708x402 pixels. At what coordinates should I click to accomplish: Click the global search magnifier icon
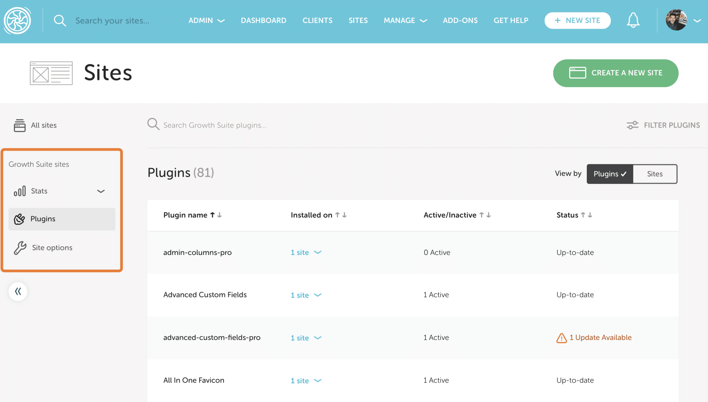click(x=60, y=20)
